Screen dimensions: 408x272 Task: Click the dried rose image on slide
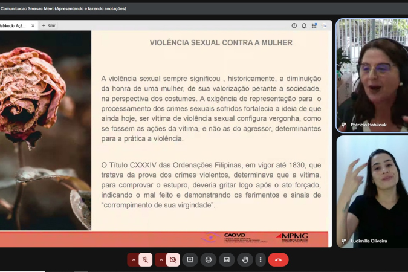pyautogui.click(x=45, y=130)
